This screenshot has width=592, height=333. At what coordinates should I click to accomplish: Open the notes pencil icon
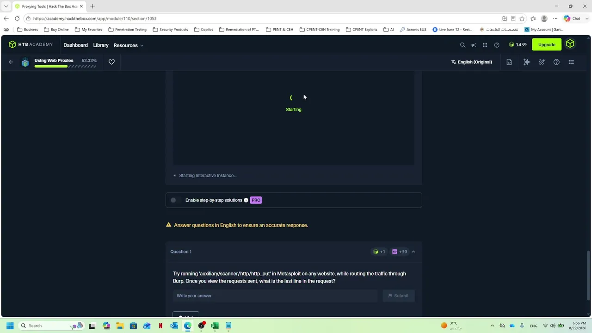542,62
